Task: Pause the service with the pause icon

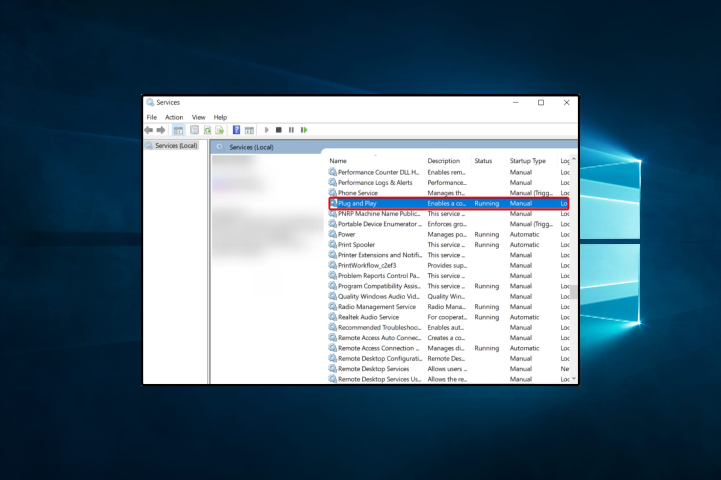Action: (291, 130)
